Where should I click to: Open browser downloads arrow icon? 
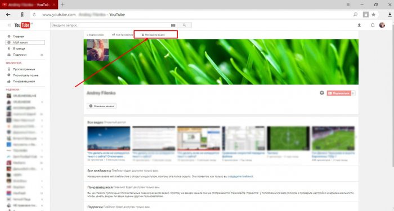(389, 15)
